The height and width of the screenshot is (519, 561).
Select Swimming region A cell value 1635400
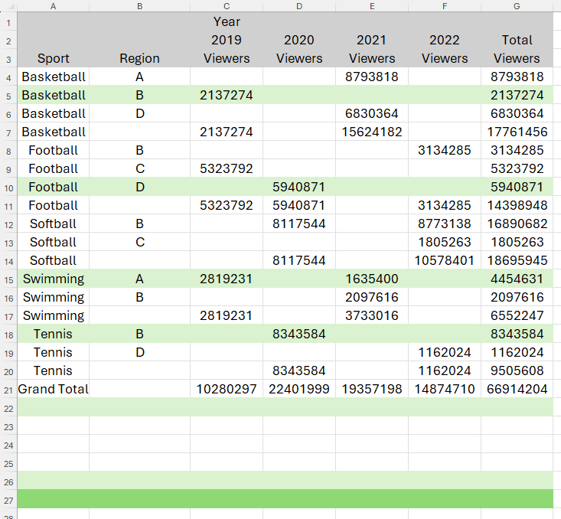pyautogui.click(x=372, y=279)
